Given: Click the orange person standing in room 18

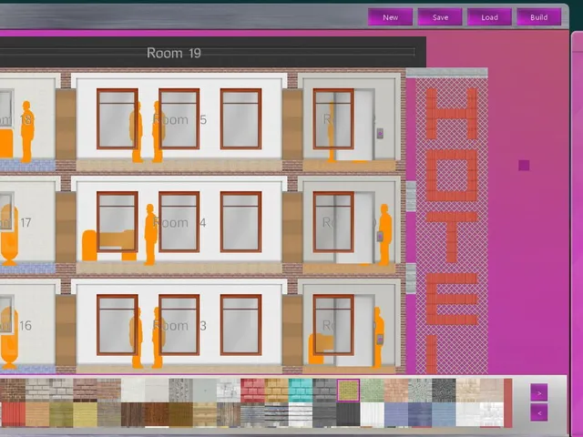Looking at the screenshot, I should point(26,131).
